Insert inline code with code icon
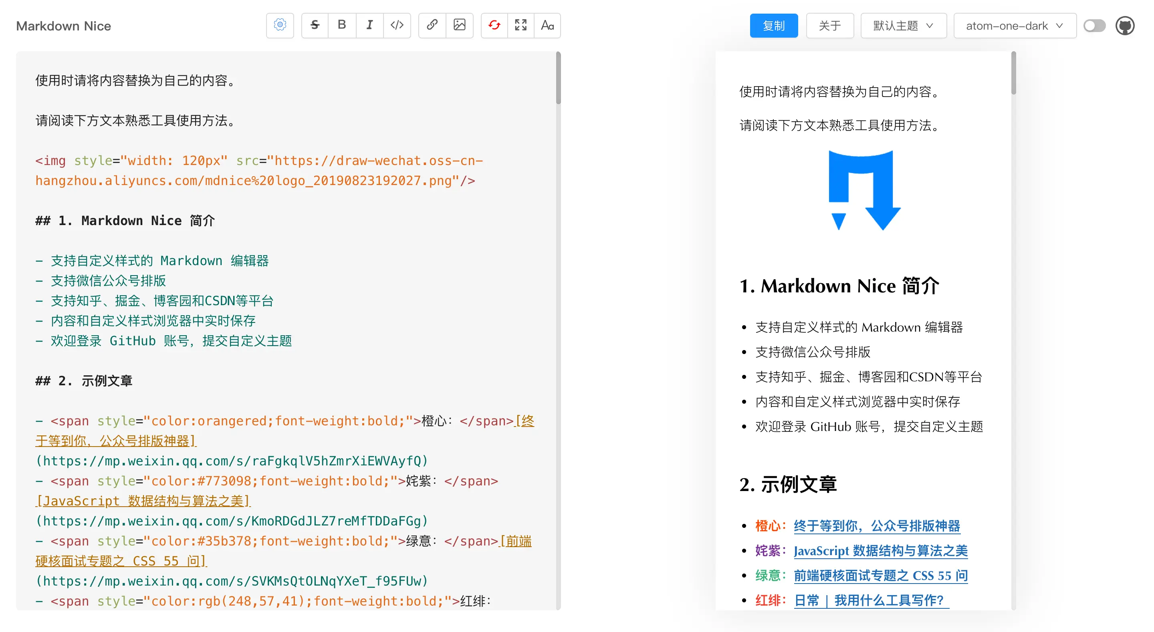This screenshot has width=1154, height=632. tap(397, 25)
